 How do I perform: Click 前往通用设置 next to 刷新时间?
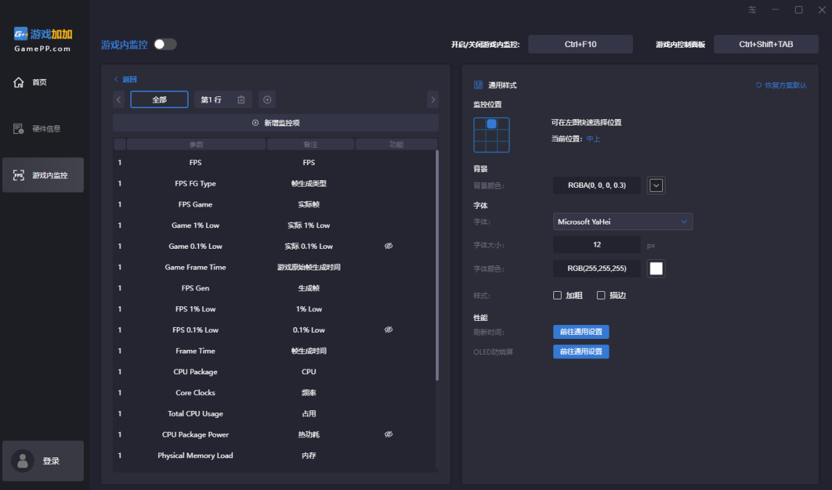click(x=580, y=332)
